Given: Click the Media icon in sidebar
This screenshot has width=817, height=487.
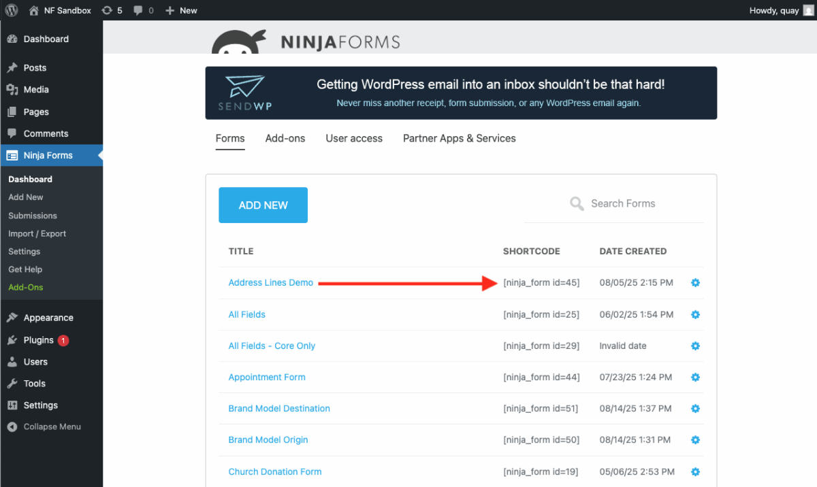Looking at the screenshot, I should tap(12, 89).
